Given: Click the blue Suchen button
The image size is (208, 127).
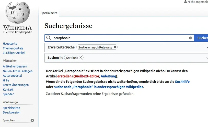Looking at the screenshot, I should click(201, 38).
